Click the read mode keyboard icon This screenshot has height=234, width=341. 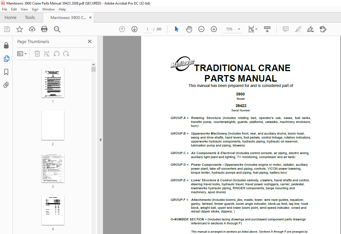pos(267,29)
